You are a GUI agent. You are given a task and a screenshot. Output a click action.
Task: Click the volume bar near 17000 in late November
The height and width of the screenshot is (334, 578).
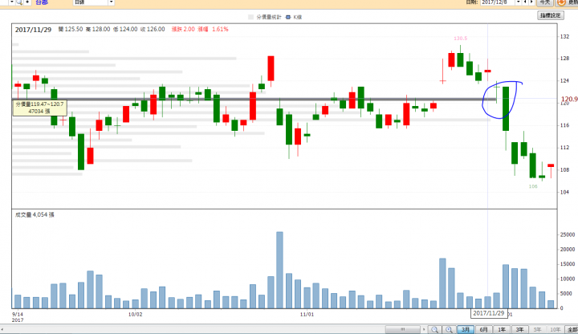(x=442, y=283)
